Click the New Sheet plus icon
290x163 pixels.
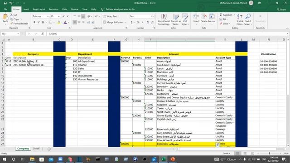pyautogui.click(x=49, y=149)
